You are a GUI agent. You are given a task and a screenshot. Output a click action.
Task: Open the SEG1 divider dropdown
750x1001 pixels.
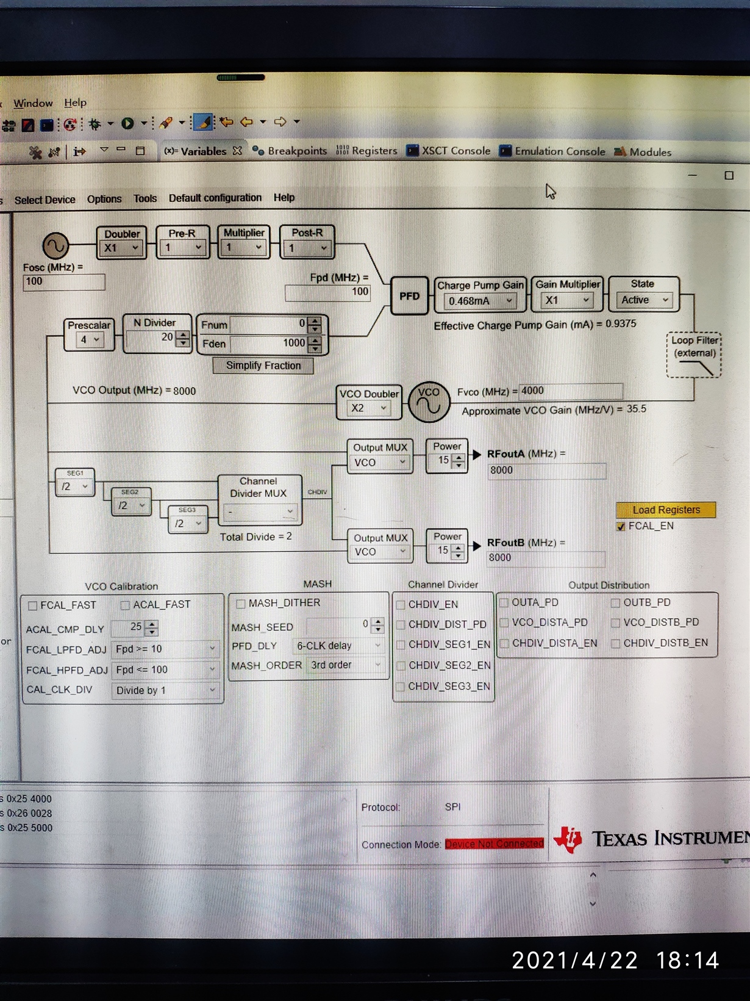[x=75, y=486]
